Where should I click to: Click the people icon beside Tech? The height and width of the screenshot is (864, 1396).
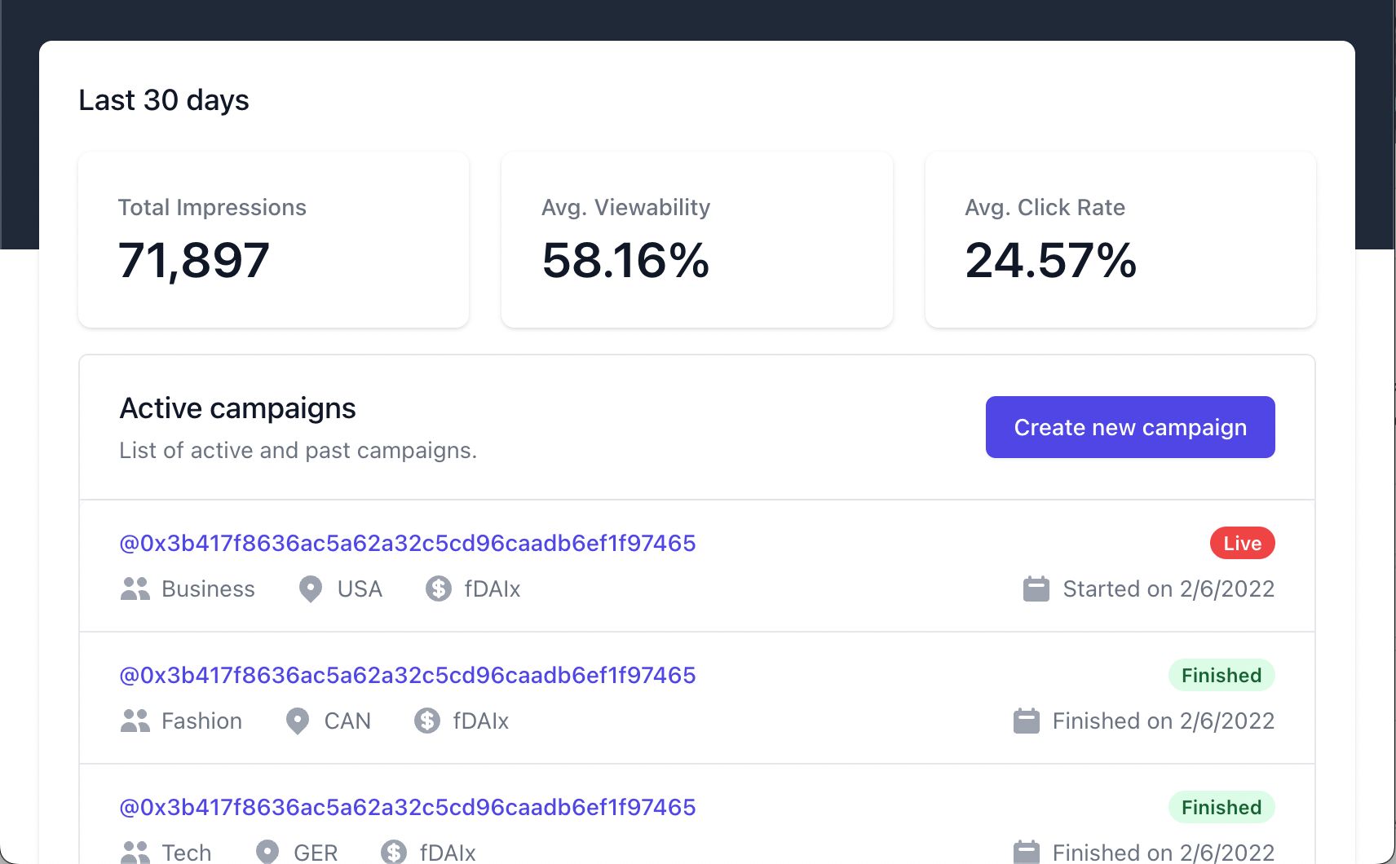pos(135,853)
